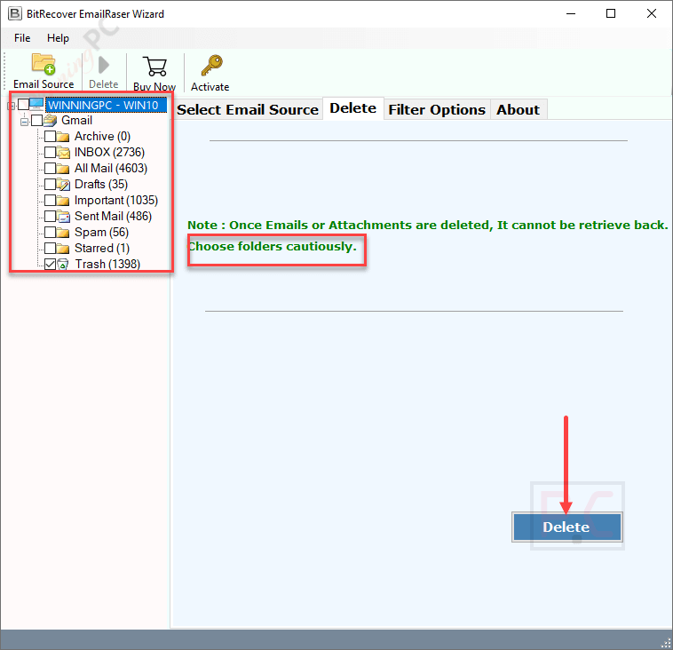Screen dimensions: 673x650
Task: Select the Trash (1398) folder label
Action: 107,264
